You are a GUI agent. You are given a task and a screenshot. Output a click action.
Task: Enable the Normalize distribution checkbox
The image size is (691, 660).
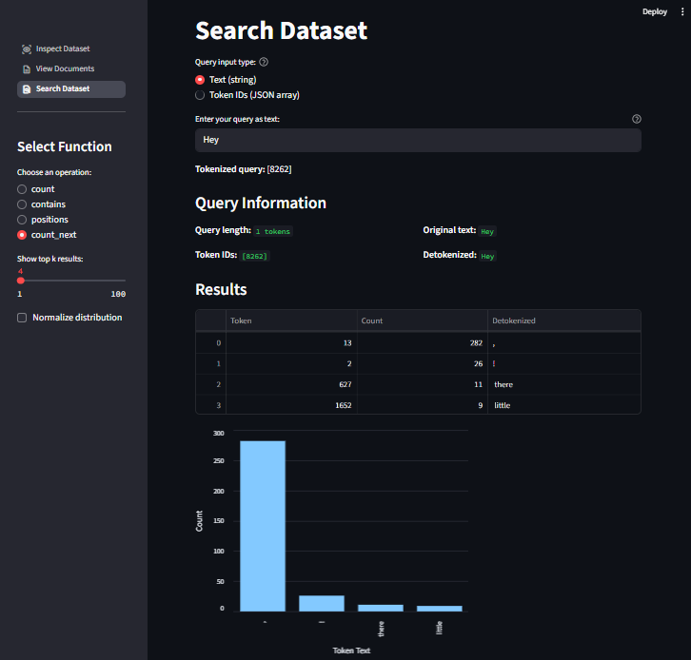22,318
